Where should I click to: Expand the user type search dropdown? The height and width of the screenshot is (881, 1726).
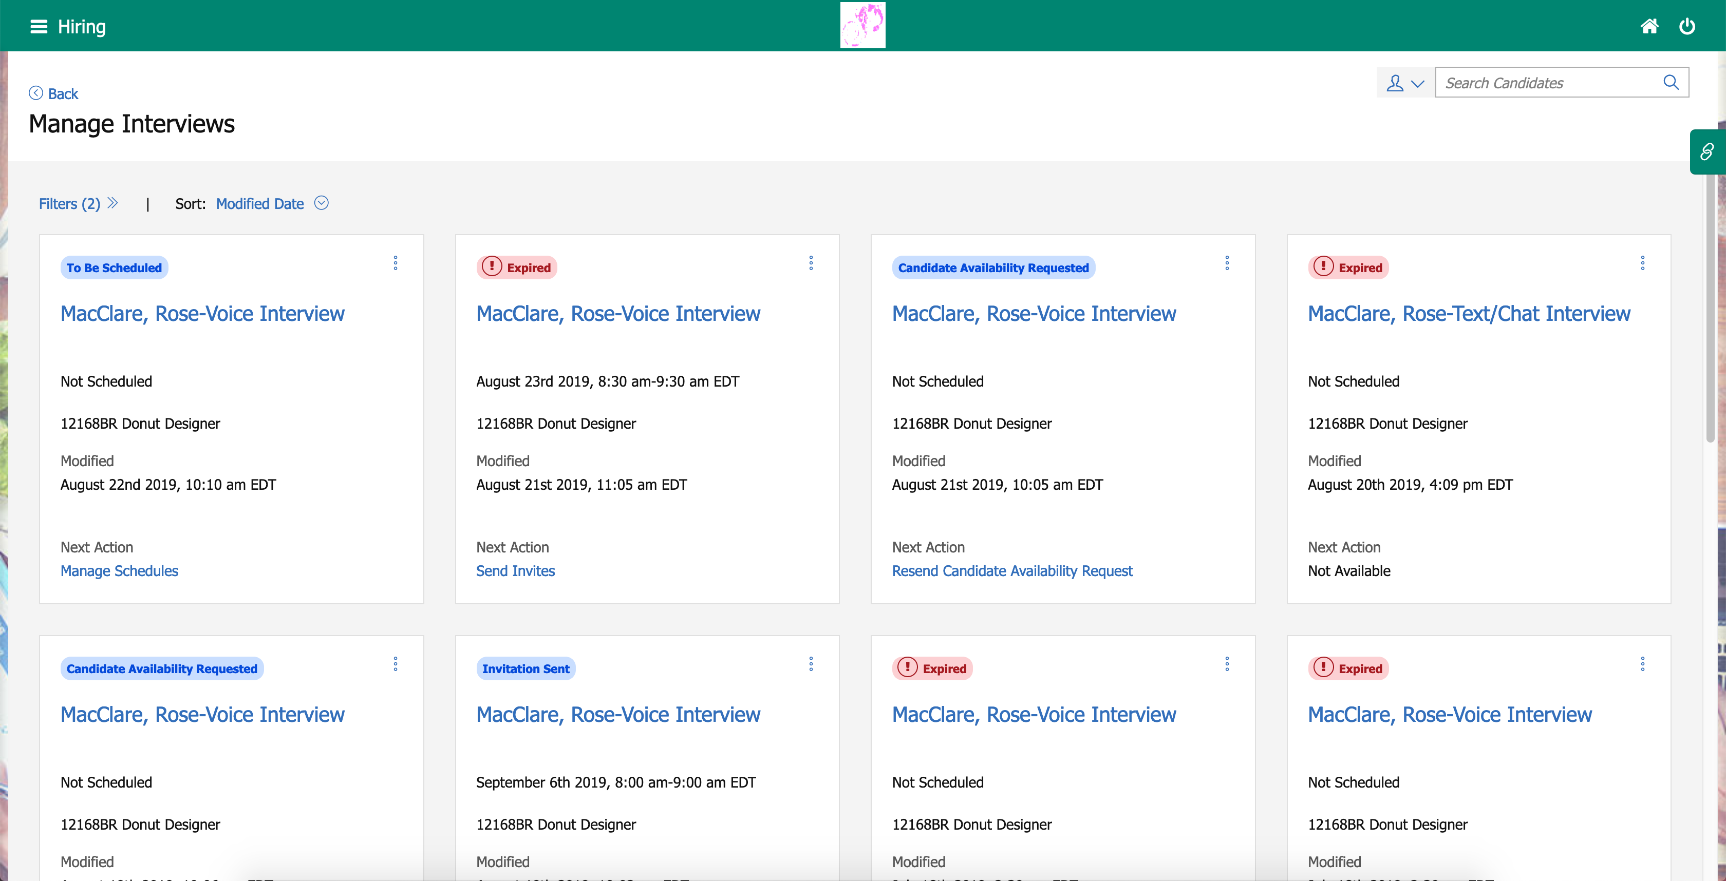(1405, 83)
